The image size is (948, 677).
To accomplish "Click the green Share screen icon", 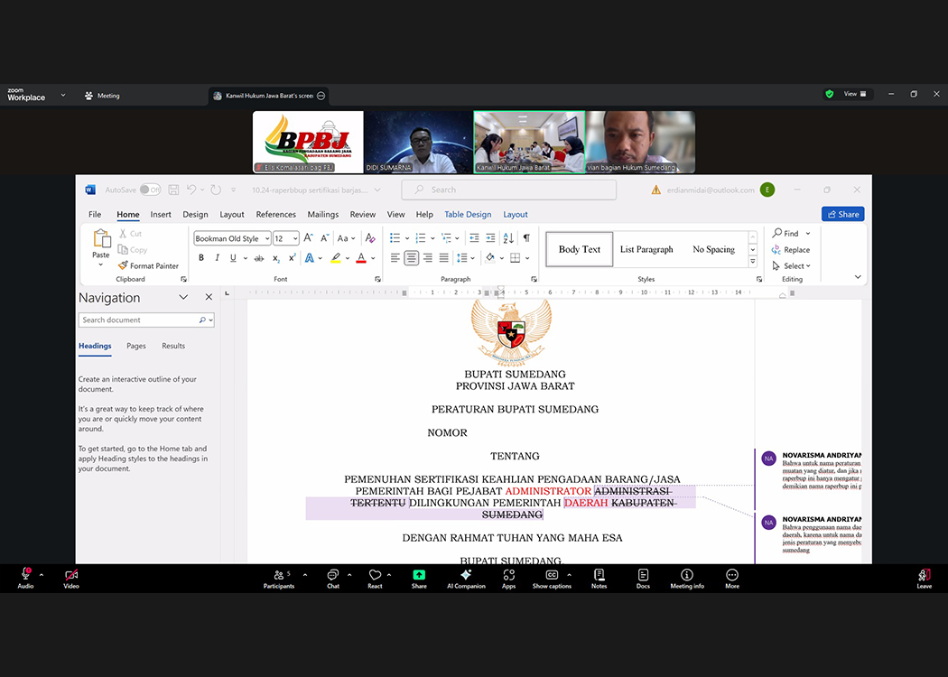I will [419, 578].
